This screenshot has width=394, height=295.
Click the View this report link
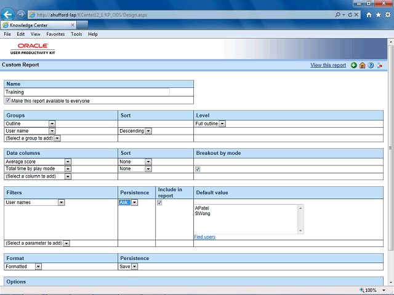click(x=328, y=65)
